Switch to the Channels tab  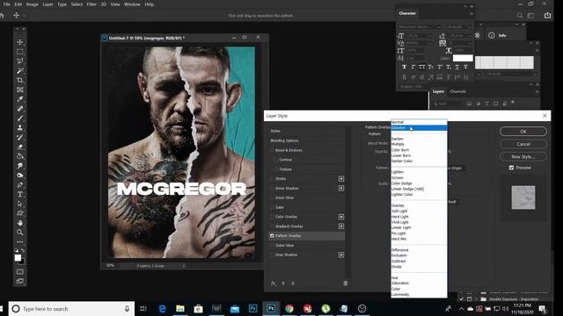(457, 91)
